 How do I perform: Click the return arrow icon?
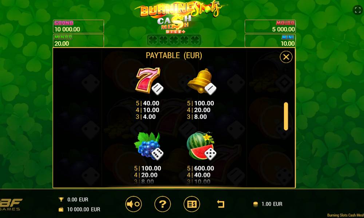tap(221, 204)
